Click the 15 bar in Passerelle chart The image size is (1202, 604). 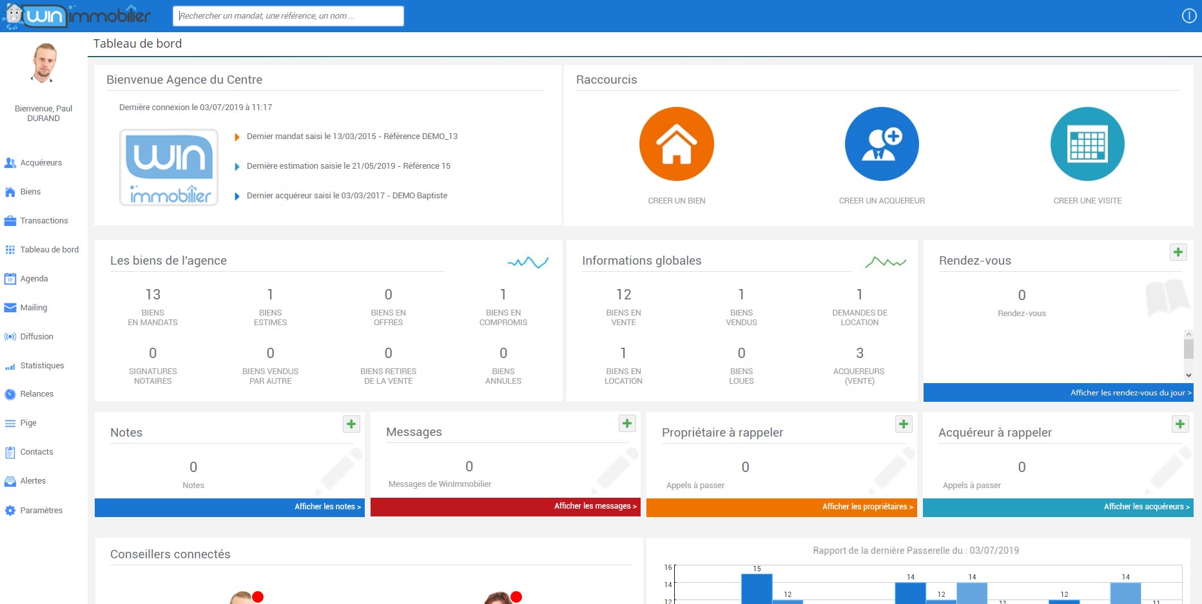[757, 589]
